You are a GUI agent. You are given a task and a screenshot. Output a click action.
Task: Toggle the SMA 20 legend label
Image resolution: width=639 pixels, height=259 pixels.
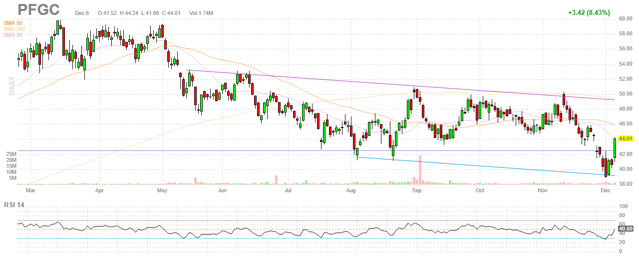point(13,35)
